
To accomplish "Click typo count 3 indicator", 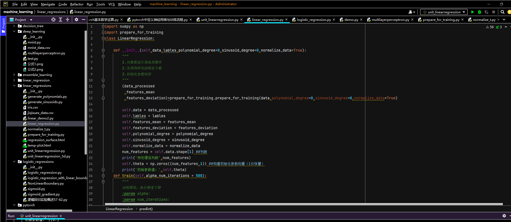I will point(499,27).
